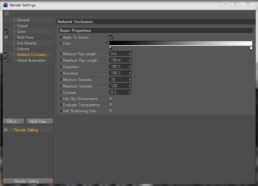Click the Effect... button
Screen dimensions: 258x186
[x=14, y=121]
